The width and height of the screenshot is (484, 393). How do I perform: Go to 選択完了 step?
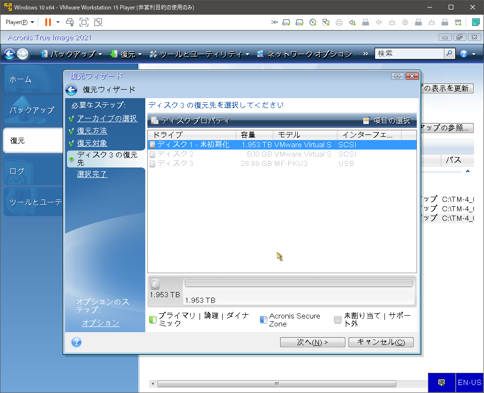pos(92,174)
